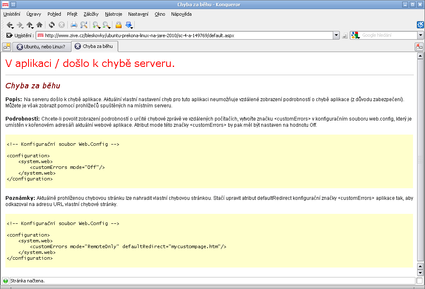Expand the location URL history dropdown
425x289 pixels.
click(x=337, y=35)
